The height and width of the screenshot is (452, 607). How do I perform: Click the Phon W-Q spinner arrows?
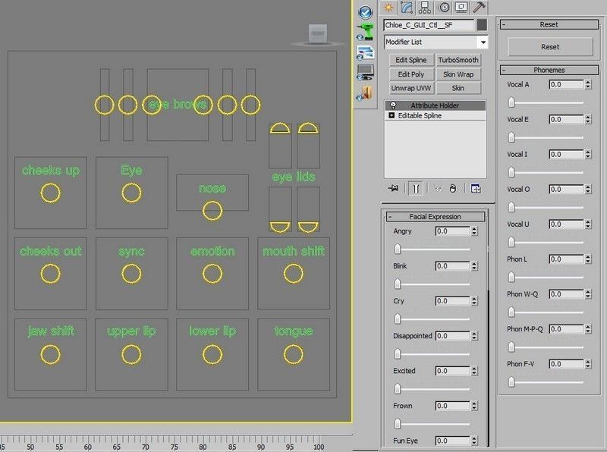(x=588, y=294)
